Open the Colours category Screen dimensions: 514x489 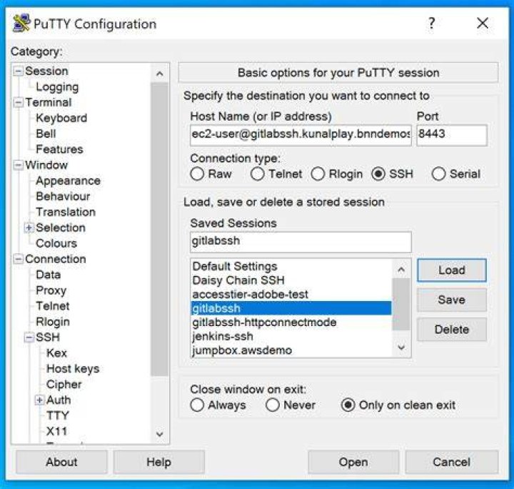click(x=56, y=243)
